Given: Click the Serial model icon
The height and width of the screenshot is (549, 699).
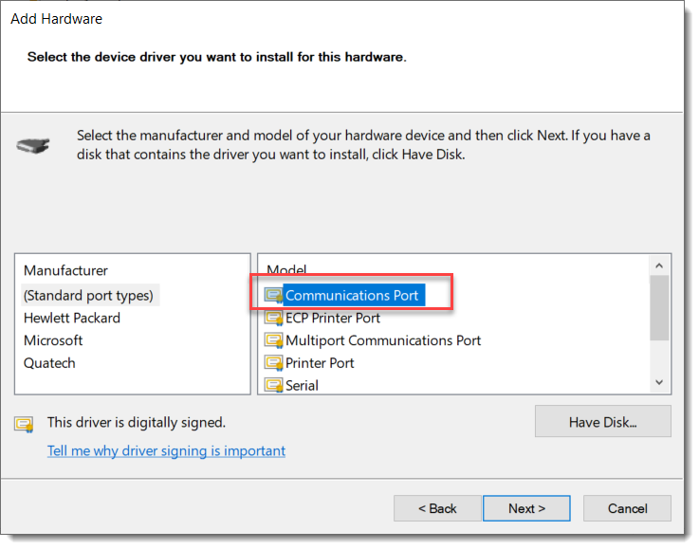Looking at the screenshot, I should (x=273, y=385).
